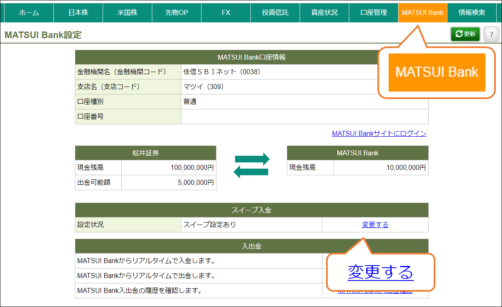Click the 入出金 section header

[252, 246]
